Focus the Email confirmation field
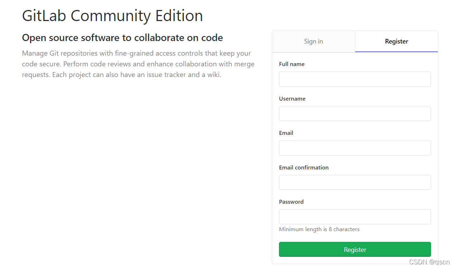Screen dimensions: 455x269 (355, 182)
